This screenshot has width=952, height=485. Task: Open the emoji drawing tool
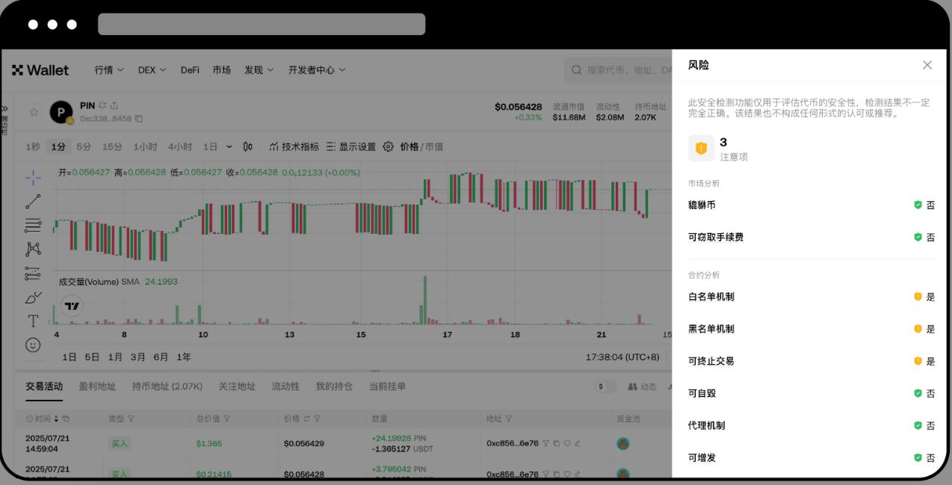[31, 345]
